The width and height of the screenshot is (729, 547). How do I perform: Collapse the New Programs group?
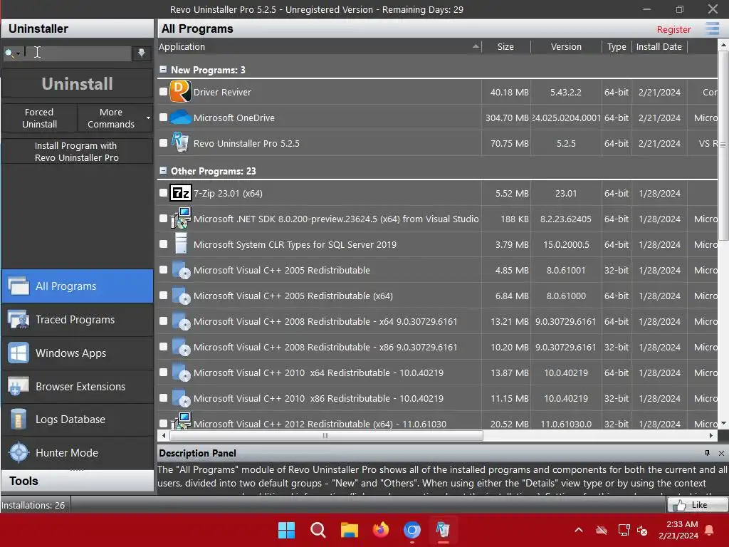pyautogui.click(x=163, y=69)
